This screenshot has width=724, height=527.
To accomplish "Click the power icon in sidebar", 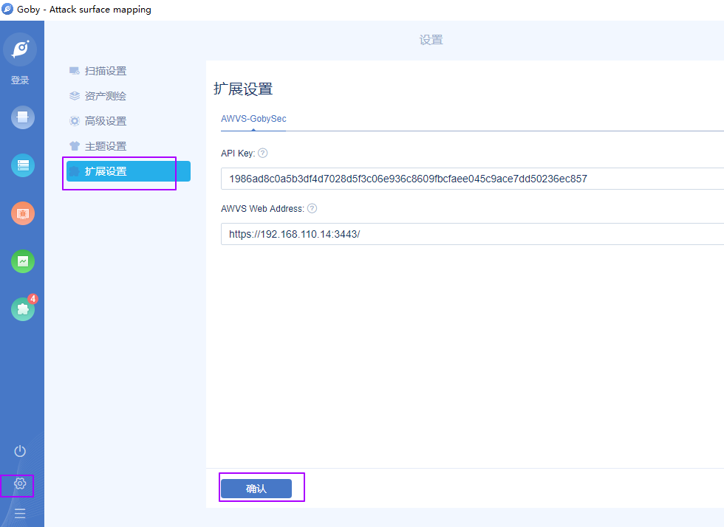I will pos(20,451).
